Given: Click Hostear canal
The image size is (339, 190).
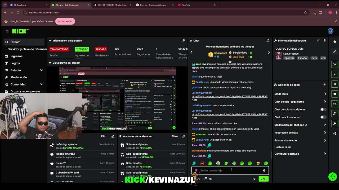Looking at the screenshot, I should point(283,147).
